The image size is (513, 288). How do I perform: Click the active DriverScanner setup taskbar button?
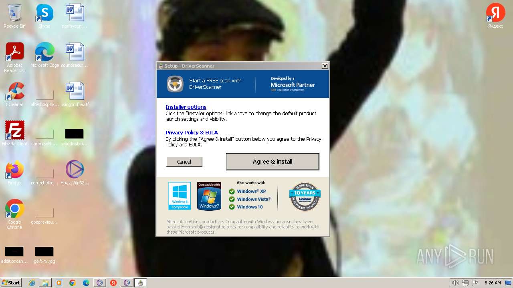[141, 283]
